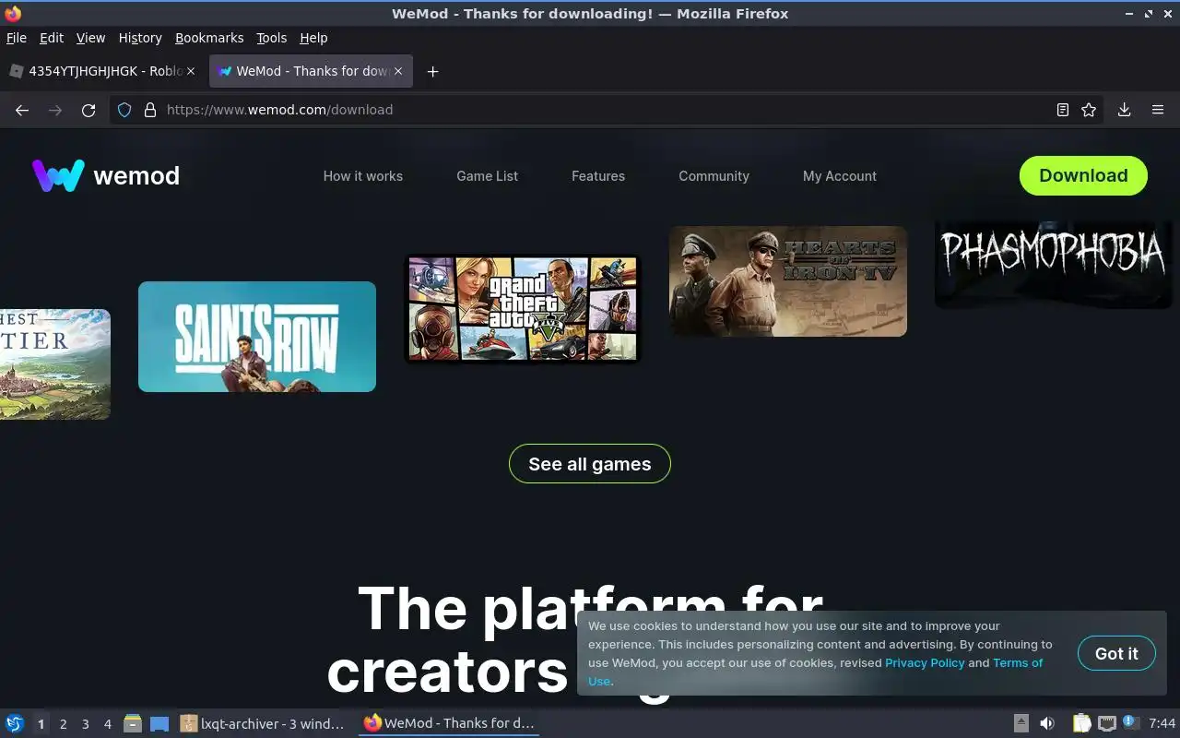The height and width of the screenshot is (738, 1180).
Task: Toggle reader view icon in address bar
Action: pyautogui.click(x=1063, y=110)
